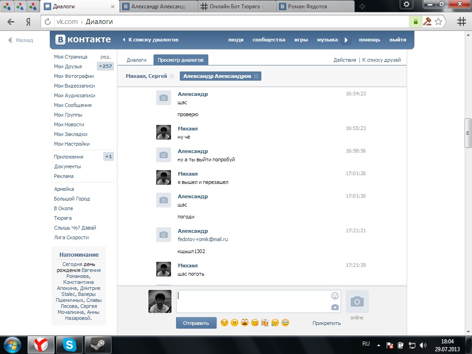Screen dimensions: 472x354
Task: Open the smiley picker in message box
Action: pyautogui.click(x=335, y=296)
